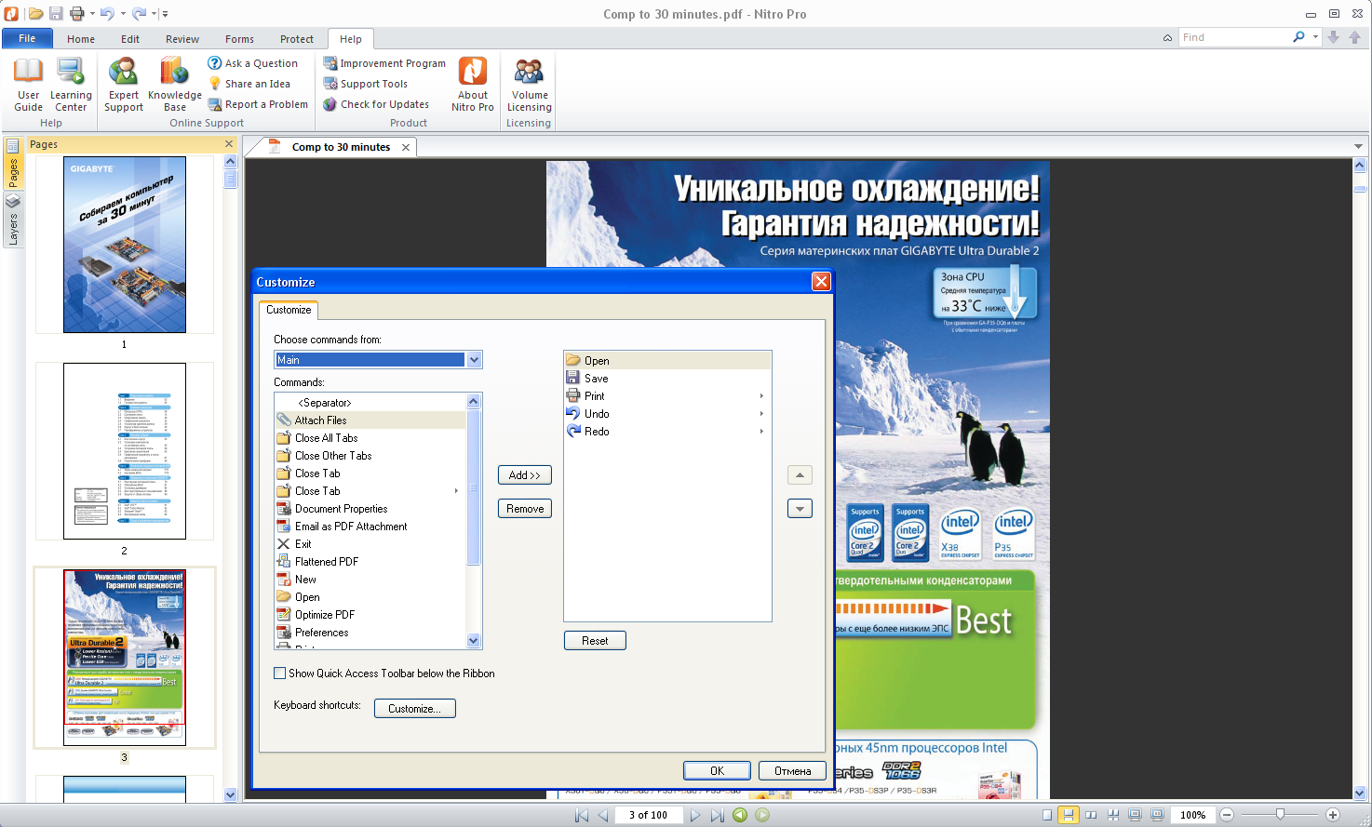The image size is (1372, 827).
Task: Click zoom in plus button
Action: (x=1332, y=815)
